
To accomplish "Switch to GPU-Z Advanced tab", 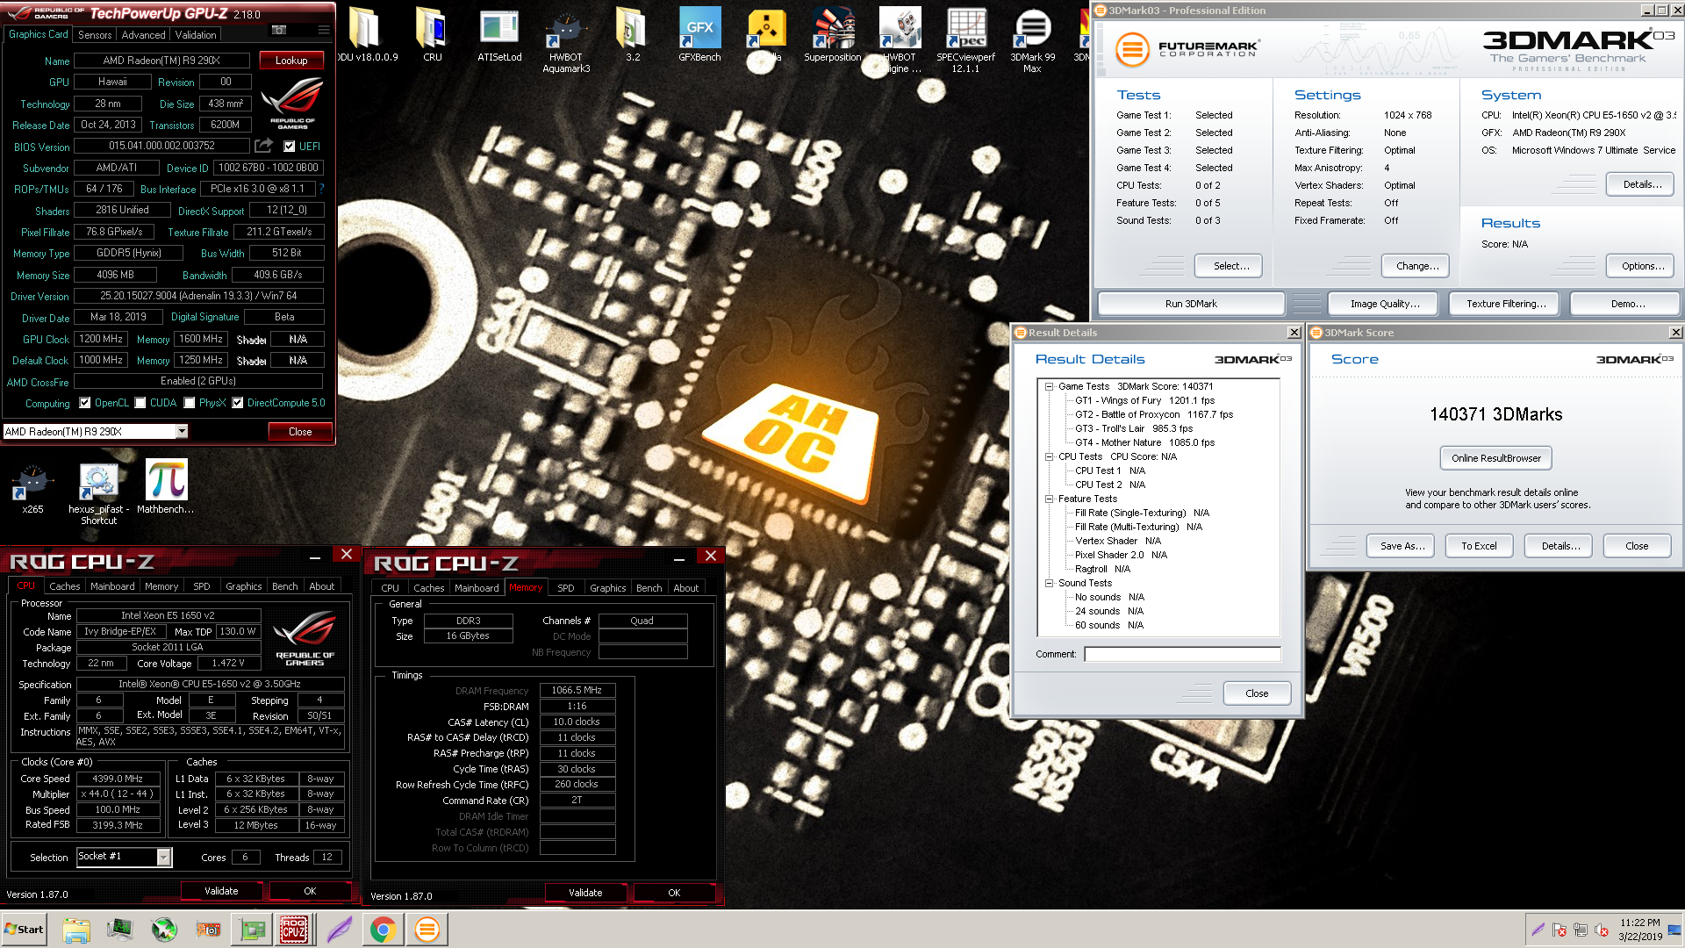I will click(x=143, y=35).
